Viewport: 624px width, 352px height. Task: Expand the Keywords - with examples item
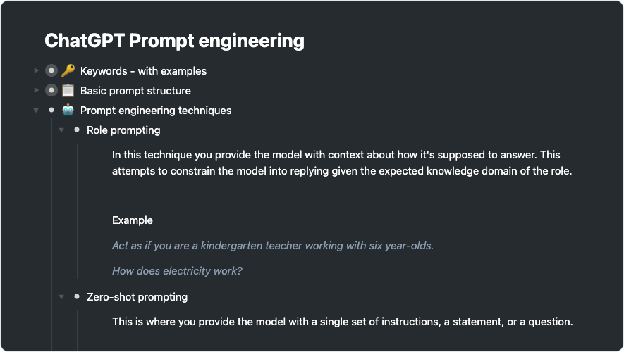point(37,71)
